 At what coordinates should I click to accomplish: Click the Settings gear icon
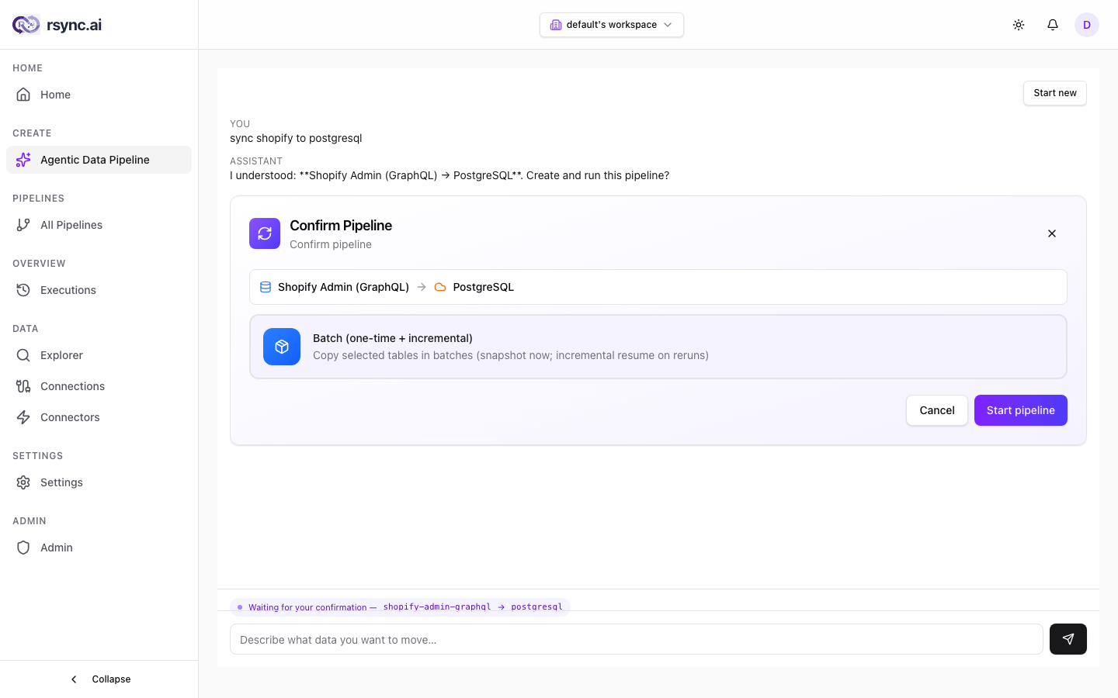tap(23, 482)
